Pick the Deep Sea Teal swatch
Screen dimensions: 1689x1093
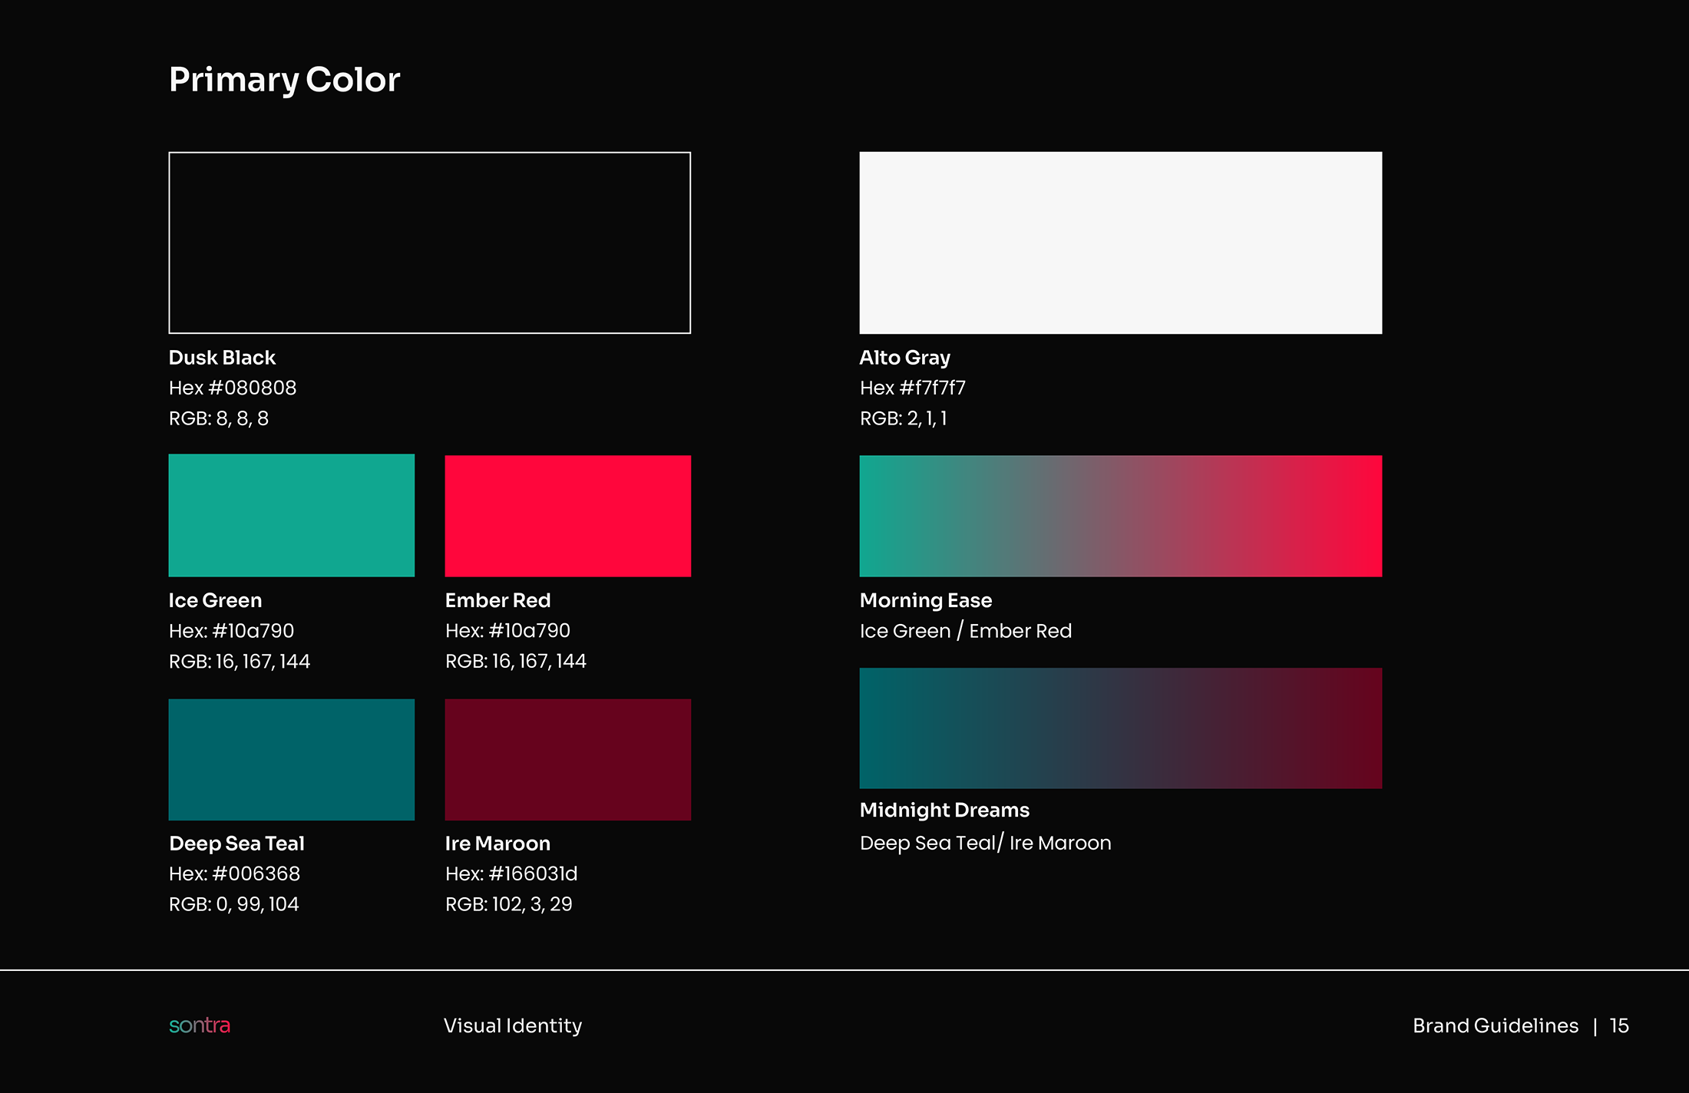click(292, 759)
